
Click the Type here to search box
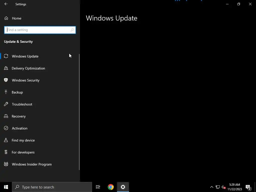coord(52,187)
